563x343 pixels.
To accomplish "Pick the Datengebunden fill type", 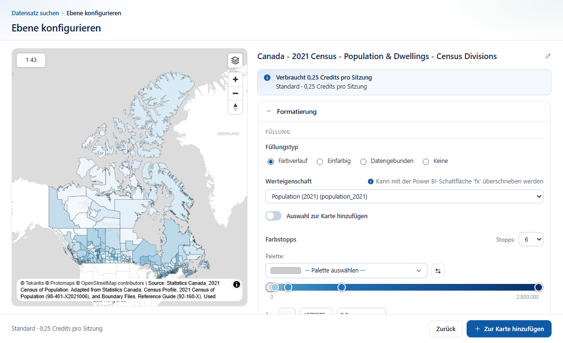I will pos(364,161).
